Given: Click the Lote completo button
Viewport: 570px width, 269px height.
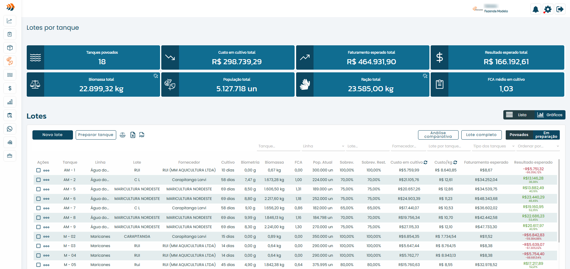Looking at the screenshot, I should [481, 135].
